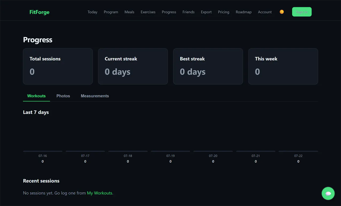The width and height of the screenshot is (341, 206).
Task: Click the 07-16 chart label
Action: tap(43, 156)
